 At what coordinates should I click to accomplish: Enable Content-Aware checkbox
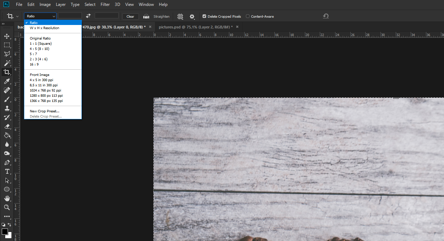(x=248, y=16)
